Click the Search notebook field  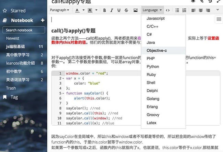[x=23, y=30]
